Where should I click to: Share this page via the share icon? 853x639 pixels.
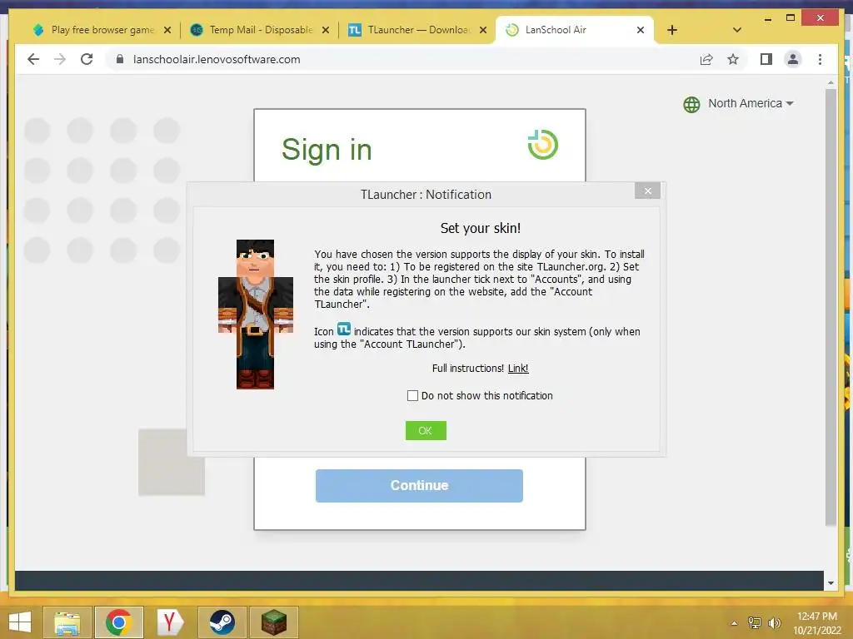point(706,59)
